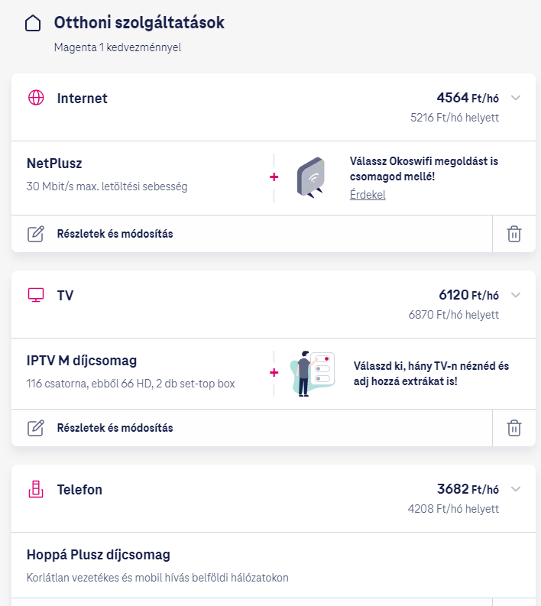Screen dimensions: 541x606
Task: Expand the Internet price chevron
Action: tap(516, 98)
